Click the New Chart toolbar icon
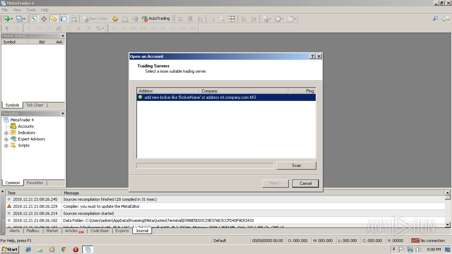 [x=6, y=19]
